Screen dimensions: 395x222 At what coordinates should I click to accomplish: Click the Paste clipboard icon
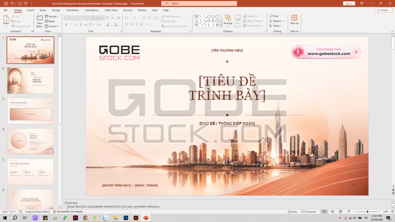tap(6, 18)
